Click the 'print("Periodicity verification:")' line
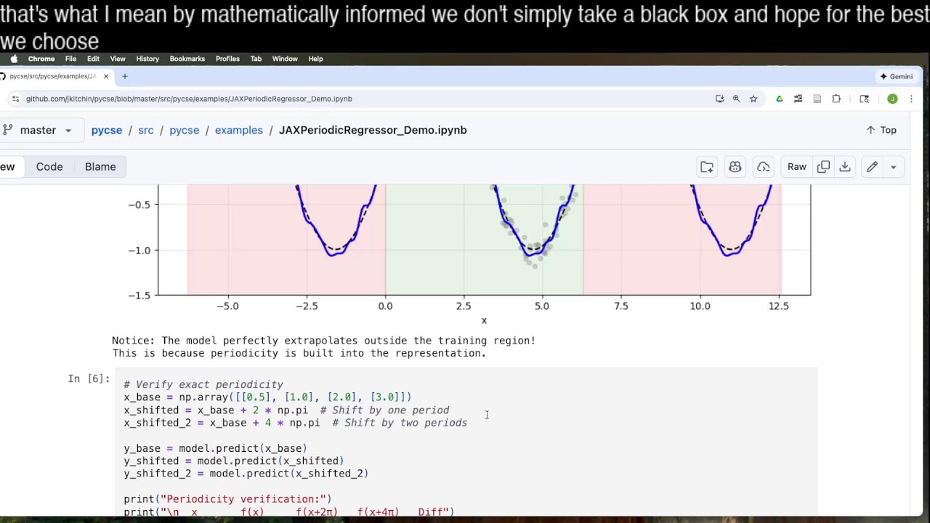The height and width of the screenshot is (523, 930). coord(227,499)
